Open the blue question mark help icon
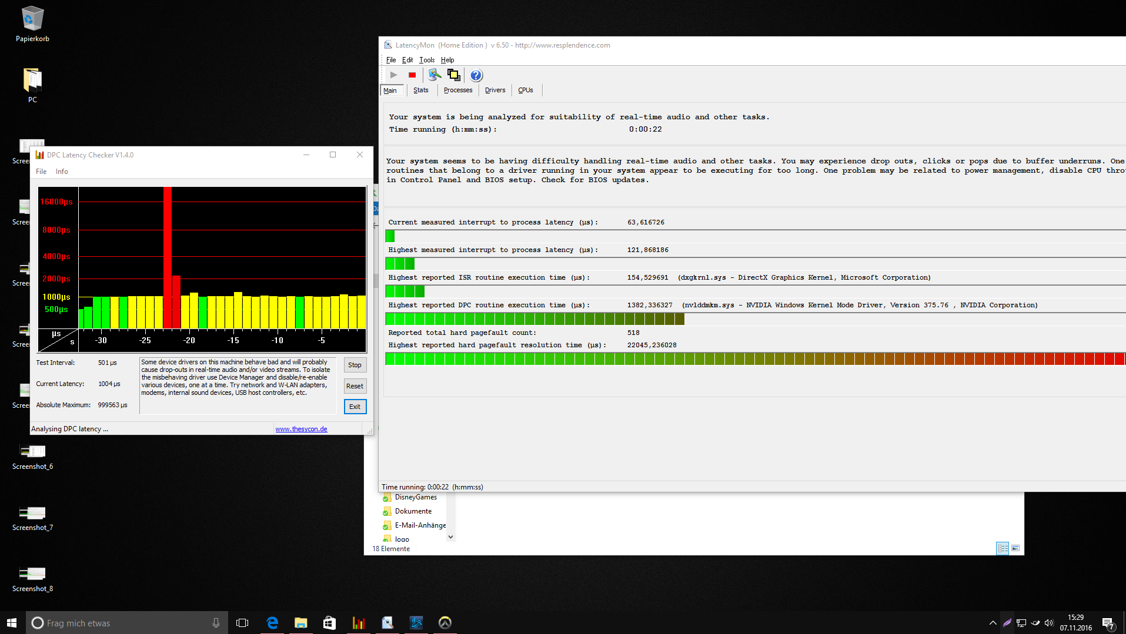1126x634 pixels. pyautogui.click(x=476, y=75)
